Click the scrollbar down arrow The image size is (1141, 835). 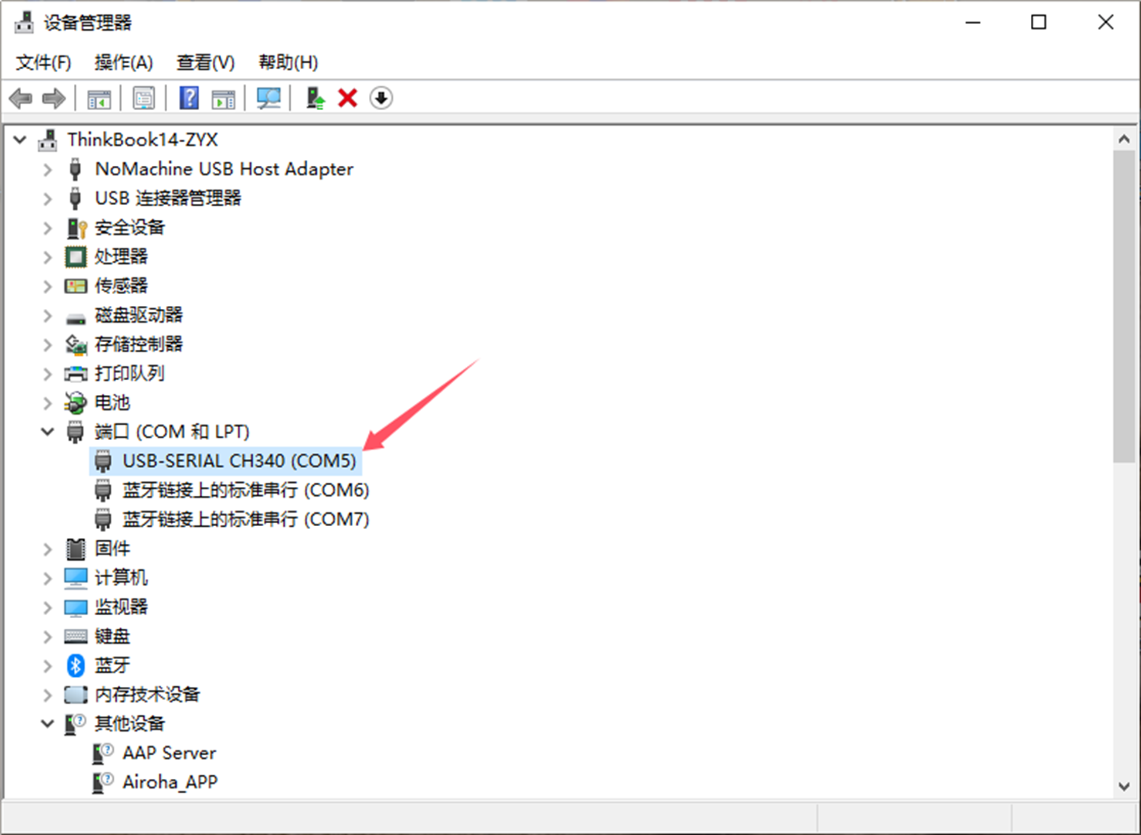click(1123, 786)
